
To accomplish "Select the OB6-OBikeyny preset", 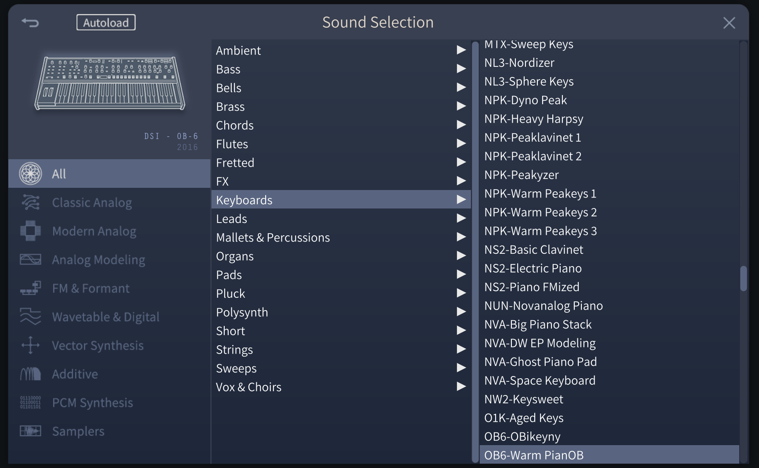I will 522,436.
